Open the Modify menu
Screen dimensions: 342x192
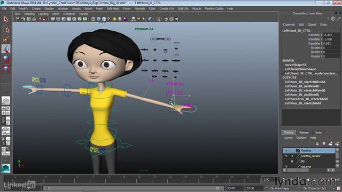point(24,9)
